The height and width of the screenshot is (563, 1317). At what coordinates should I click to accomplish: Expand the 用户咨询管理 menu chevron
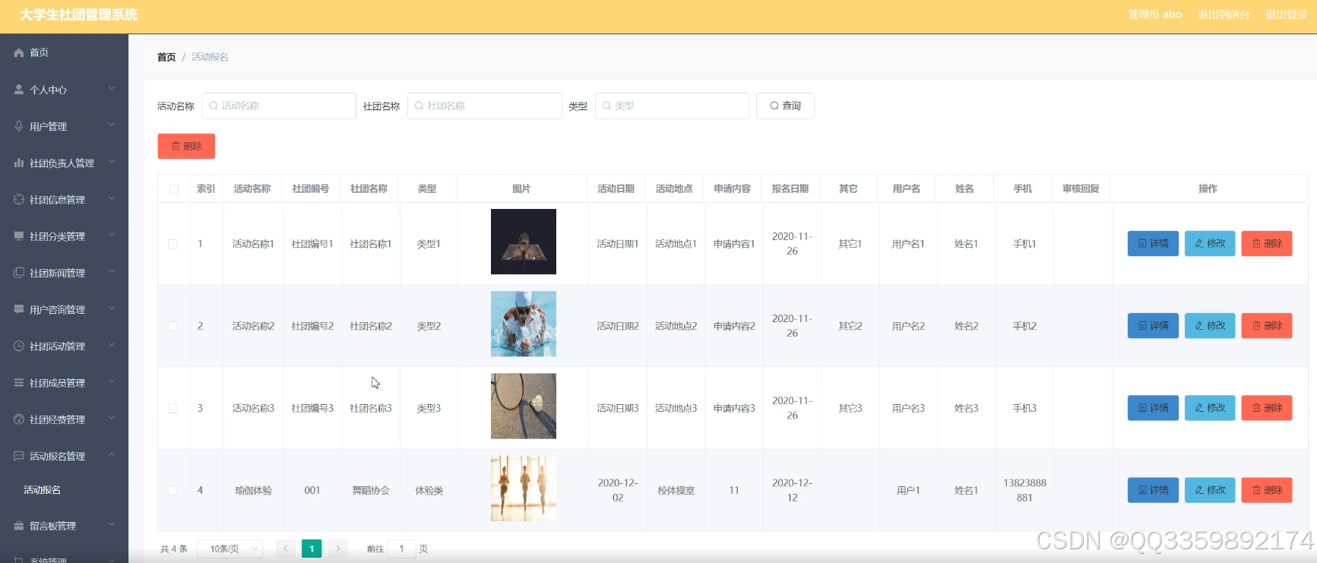[112, 308]
